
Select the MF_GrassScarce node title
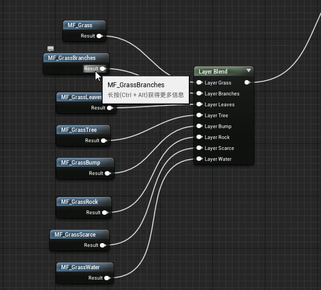point(75,234)
